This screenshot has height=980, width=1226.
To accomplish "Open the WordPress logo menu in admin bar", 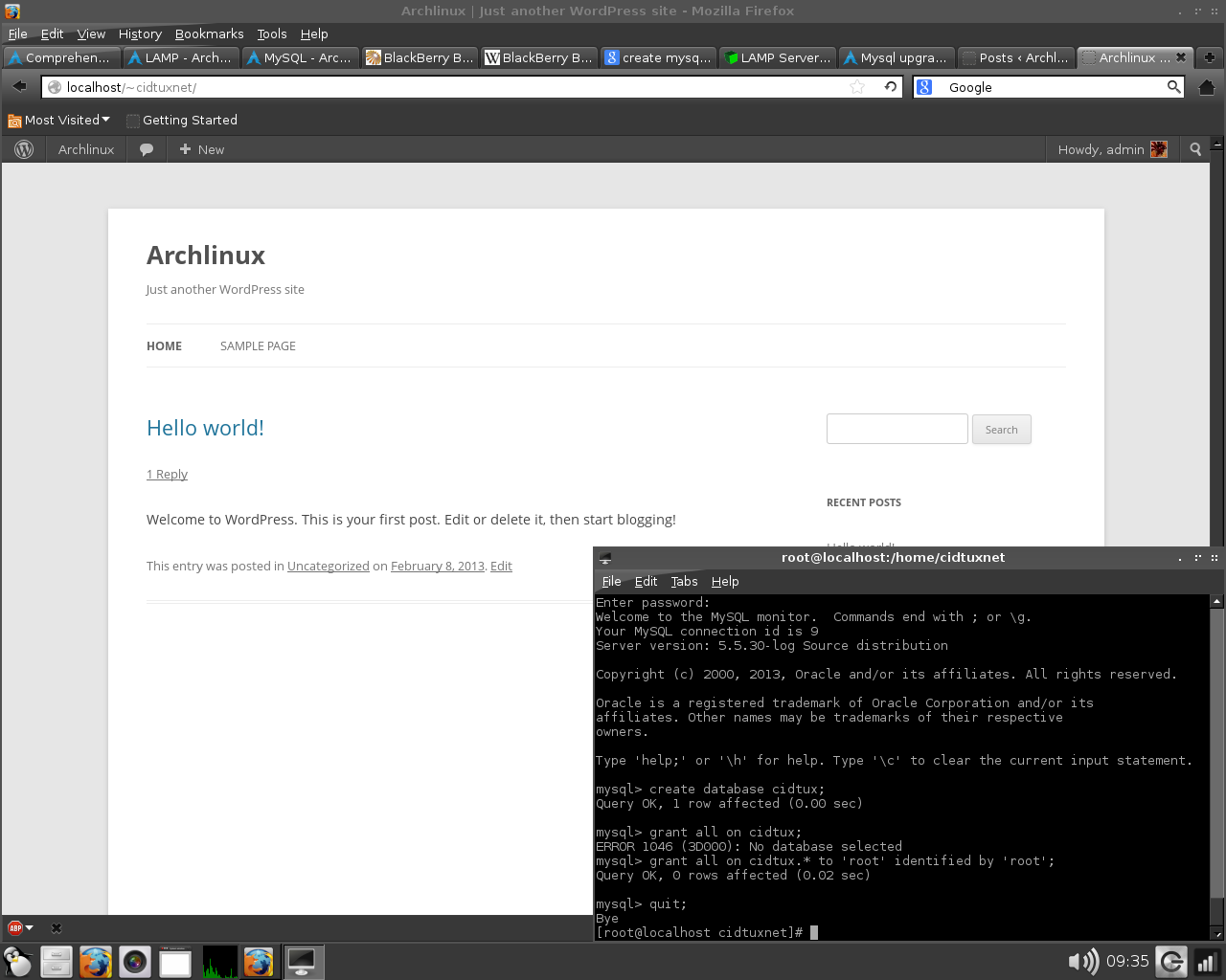I will [x=25, y=149].
